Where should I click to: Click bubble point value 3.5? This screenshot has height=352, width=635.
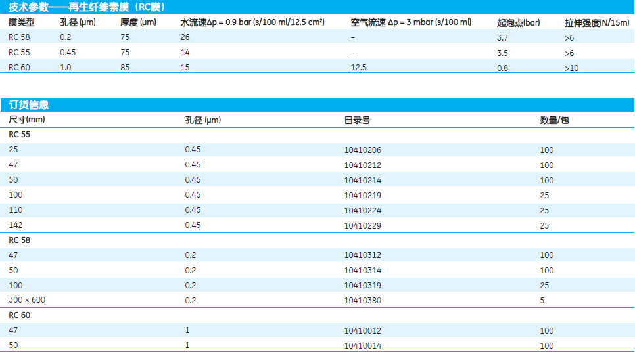502,53
